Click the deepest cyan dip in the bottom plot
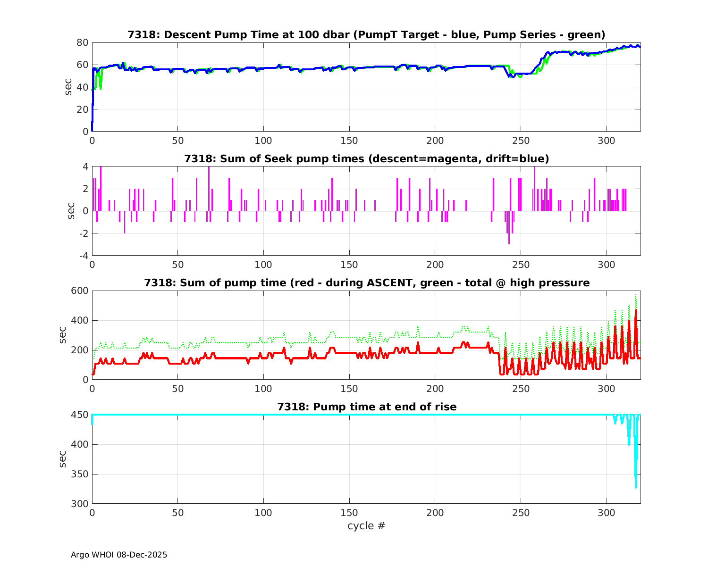Screen dimensions: 708x566 [x=635, y=486]
